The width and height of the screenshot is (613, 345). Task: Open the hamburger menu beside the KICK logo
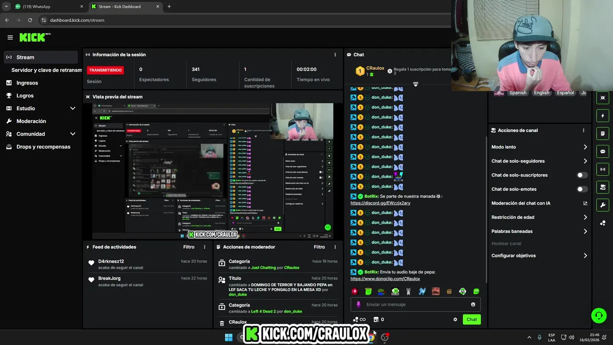pos(10,37)
